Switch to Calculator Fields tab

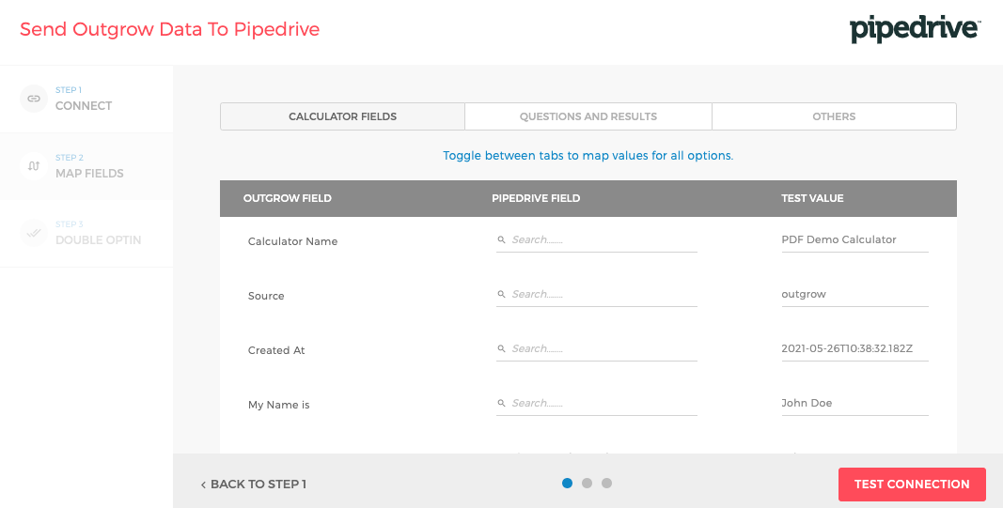point(342,116)
